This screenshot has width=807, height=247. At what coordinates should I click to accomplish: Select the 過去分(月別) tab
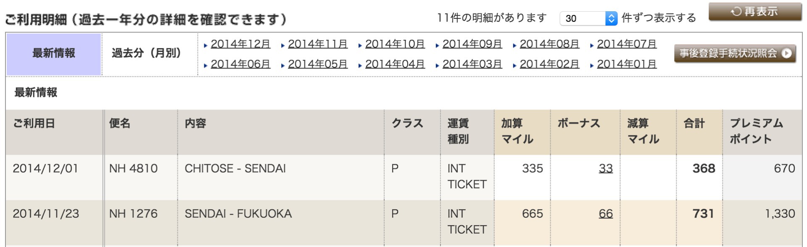146,53
